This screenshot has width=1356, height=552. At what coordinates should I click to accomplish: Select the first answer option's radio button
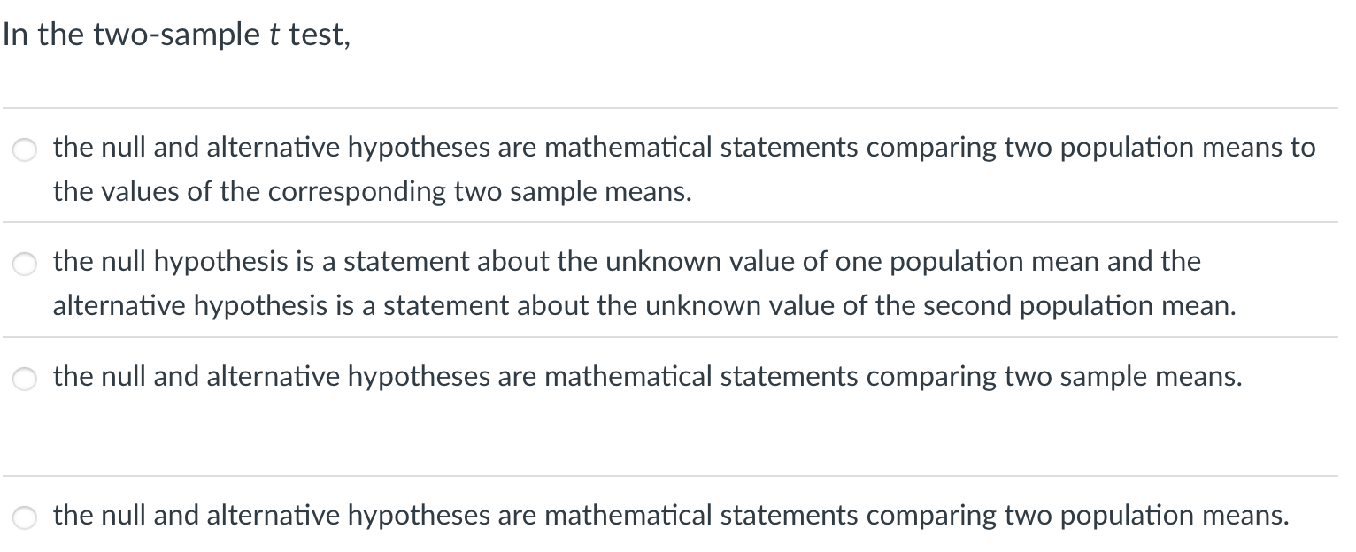[23, 150]
